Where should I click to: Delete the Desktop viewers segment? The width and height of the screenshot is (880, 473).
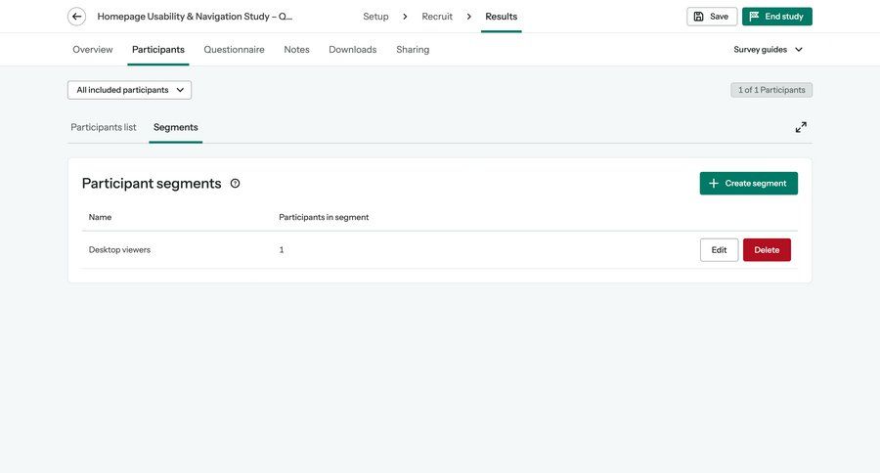click(x=767, y=250)
